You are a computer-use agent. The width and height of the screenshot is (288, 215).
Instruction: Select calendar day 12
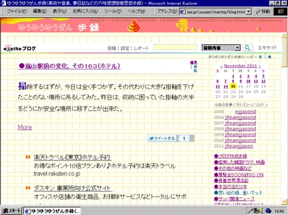point(263,81)
